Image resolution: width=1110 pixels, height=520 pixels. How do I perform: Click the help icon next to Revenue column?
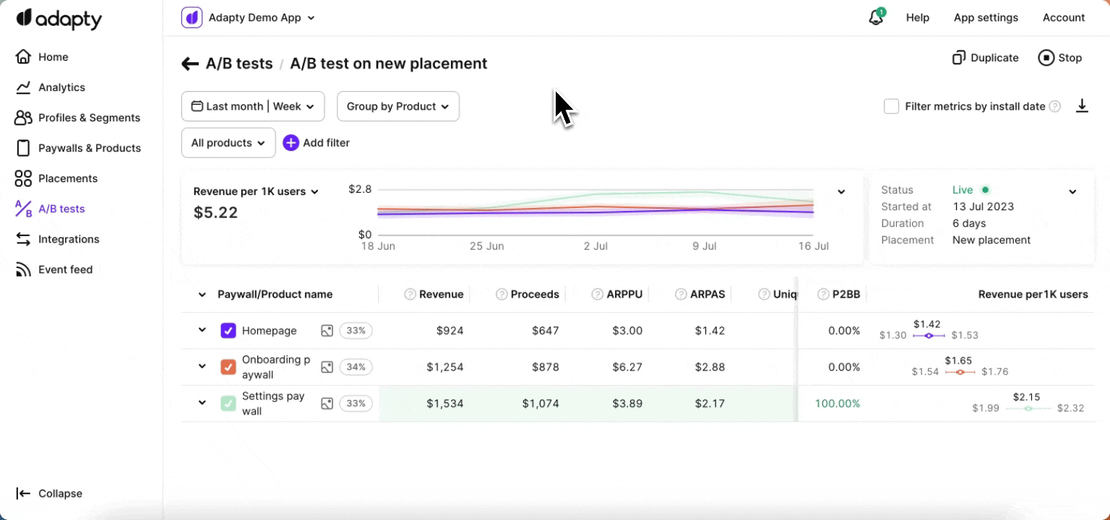tap(410, 295)
